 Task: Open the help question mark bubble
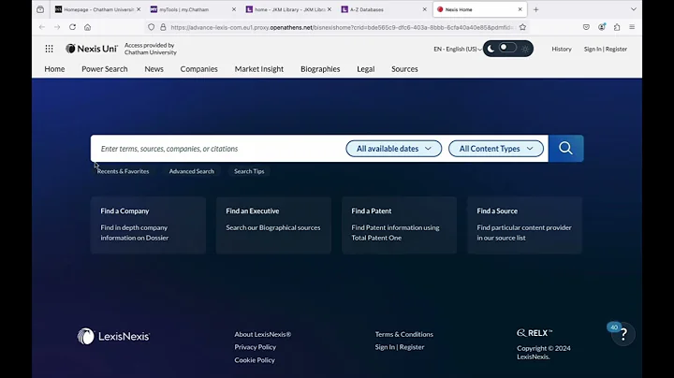pos(623,334)
